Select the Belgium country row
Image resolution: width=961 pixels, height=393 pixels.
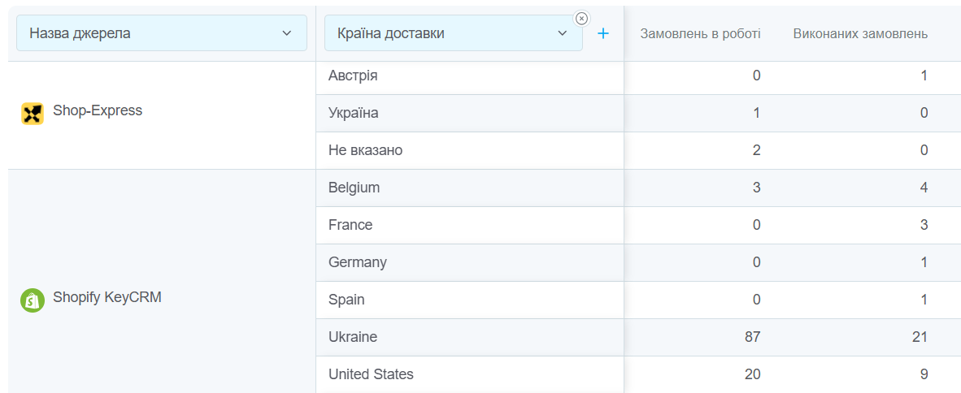354,188
